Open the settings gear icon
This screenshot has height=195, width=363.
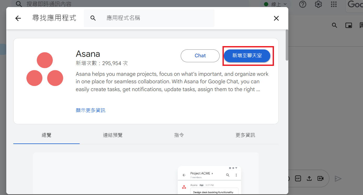point(318,4)
